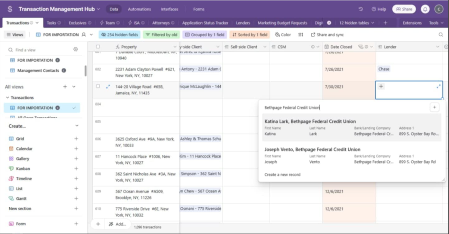Open view settings gear in sidebar

coord(75,49)
